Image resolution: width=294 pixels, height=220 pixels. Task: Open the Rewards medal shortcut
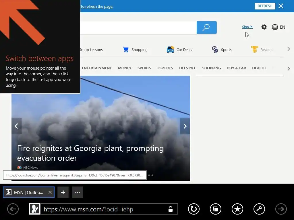point(254,49)
